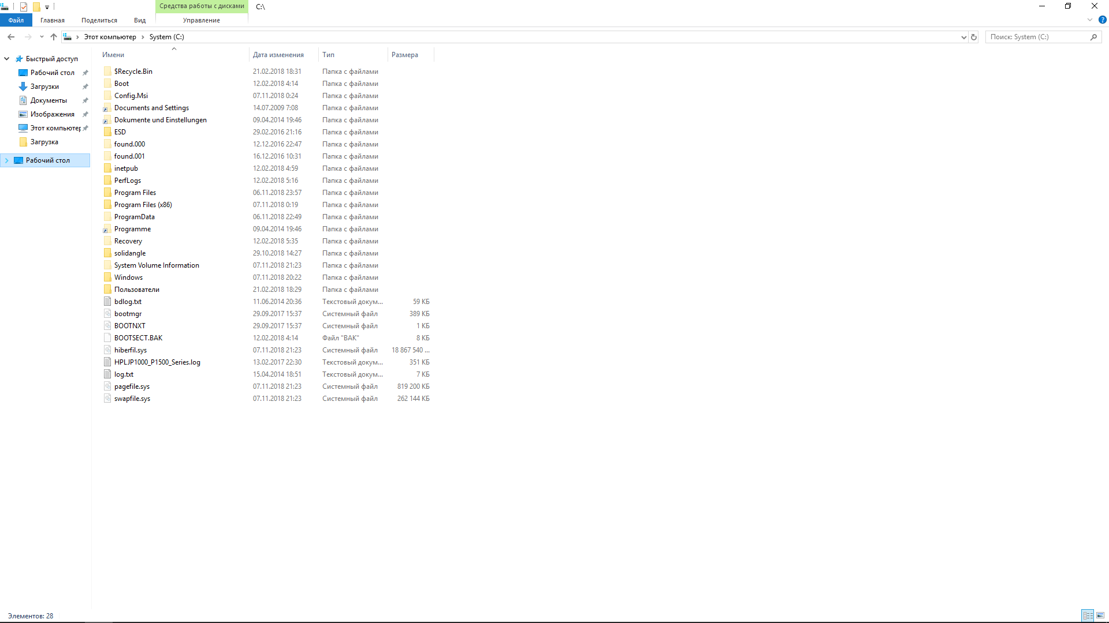This screenshot has width=1109, height=623.
Task: Click the Средства работы с дисками toolbar icon
Action: coord(201,6)
